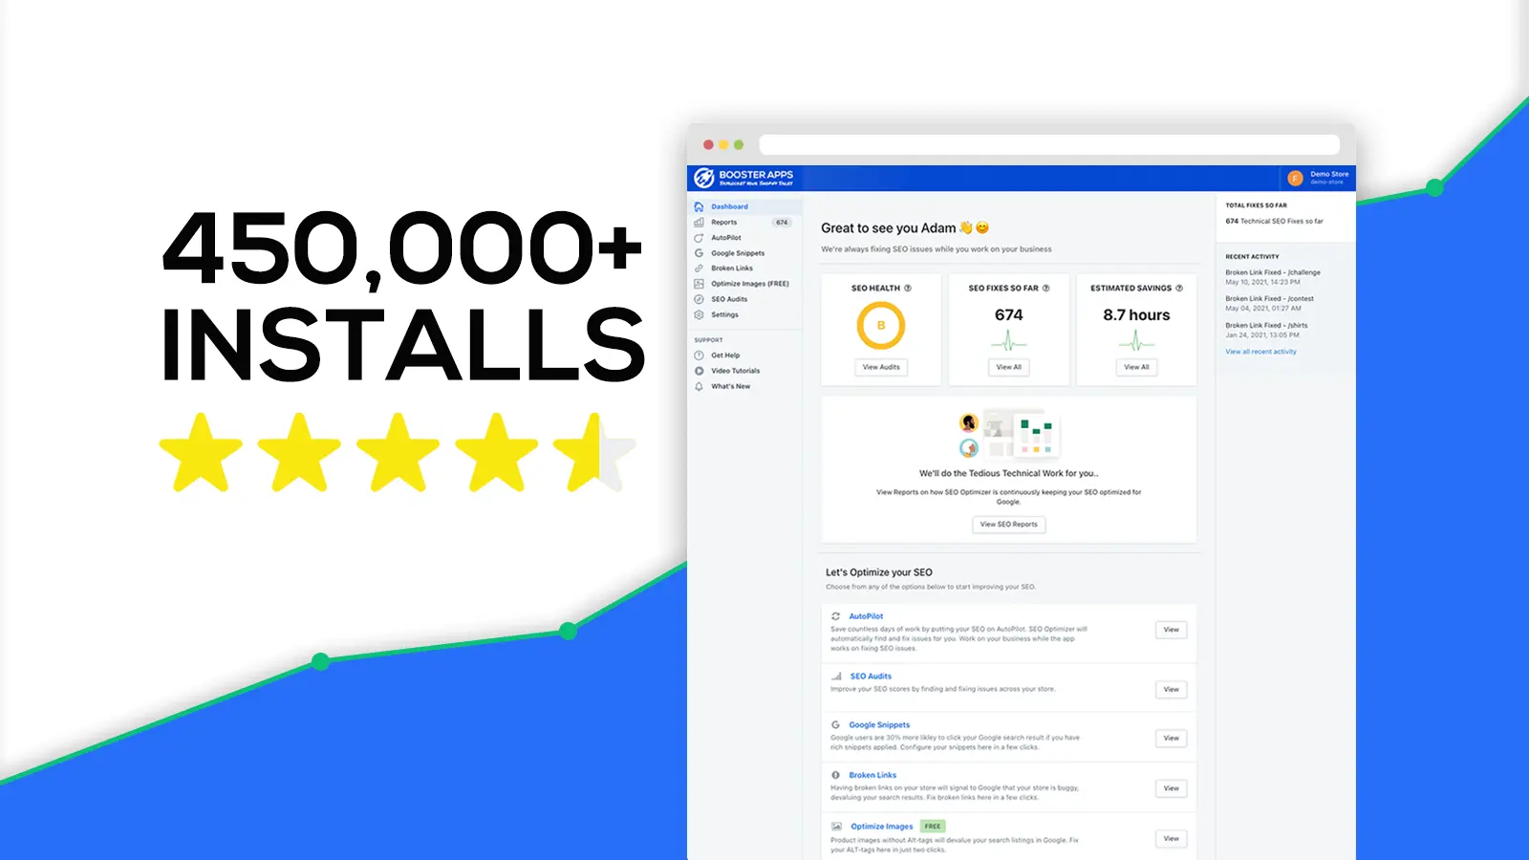Click the SEO Health B score ring
The width and height of the screenshot is (1529, 860).
click(x=881, y=325)
